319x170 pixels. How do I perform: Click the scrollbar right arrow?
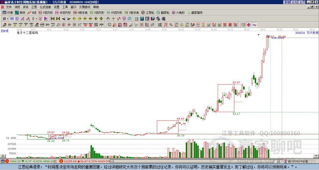(x=278, y=161)
